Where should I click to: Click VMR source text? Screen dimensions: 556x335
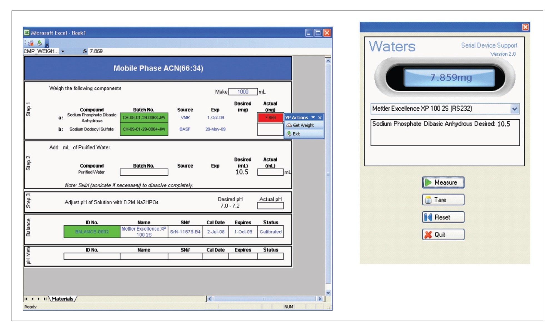point(185,118)
